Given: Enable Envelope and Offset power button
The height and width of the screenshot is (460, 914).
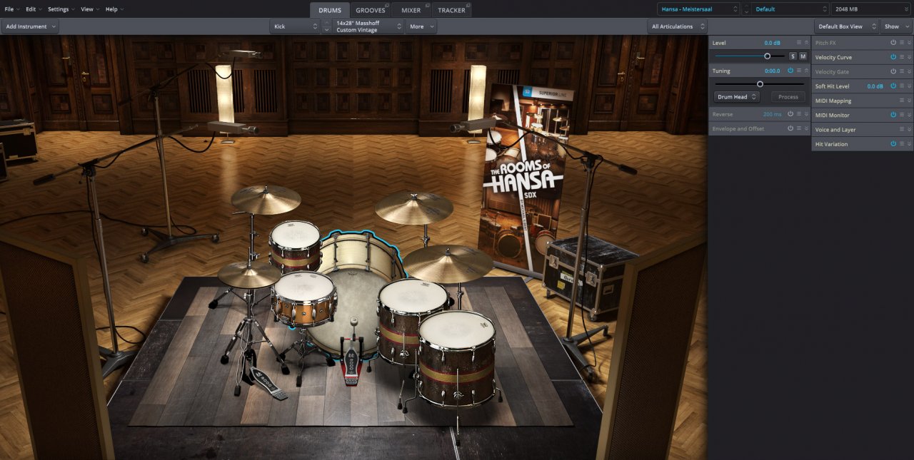Looking at the screenshot, I should tap(790, 128).
